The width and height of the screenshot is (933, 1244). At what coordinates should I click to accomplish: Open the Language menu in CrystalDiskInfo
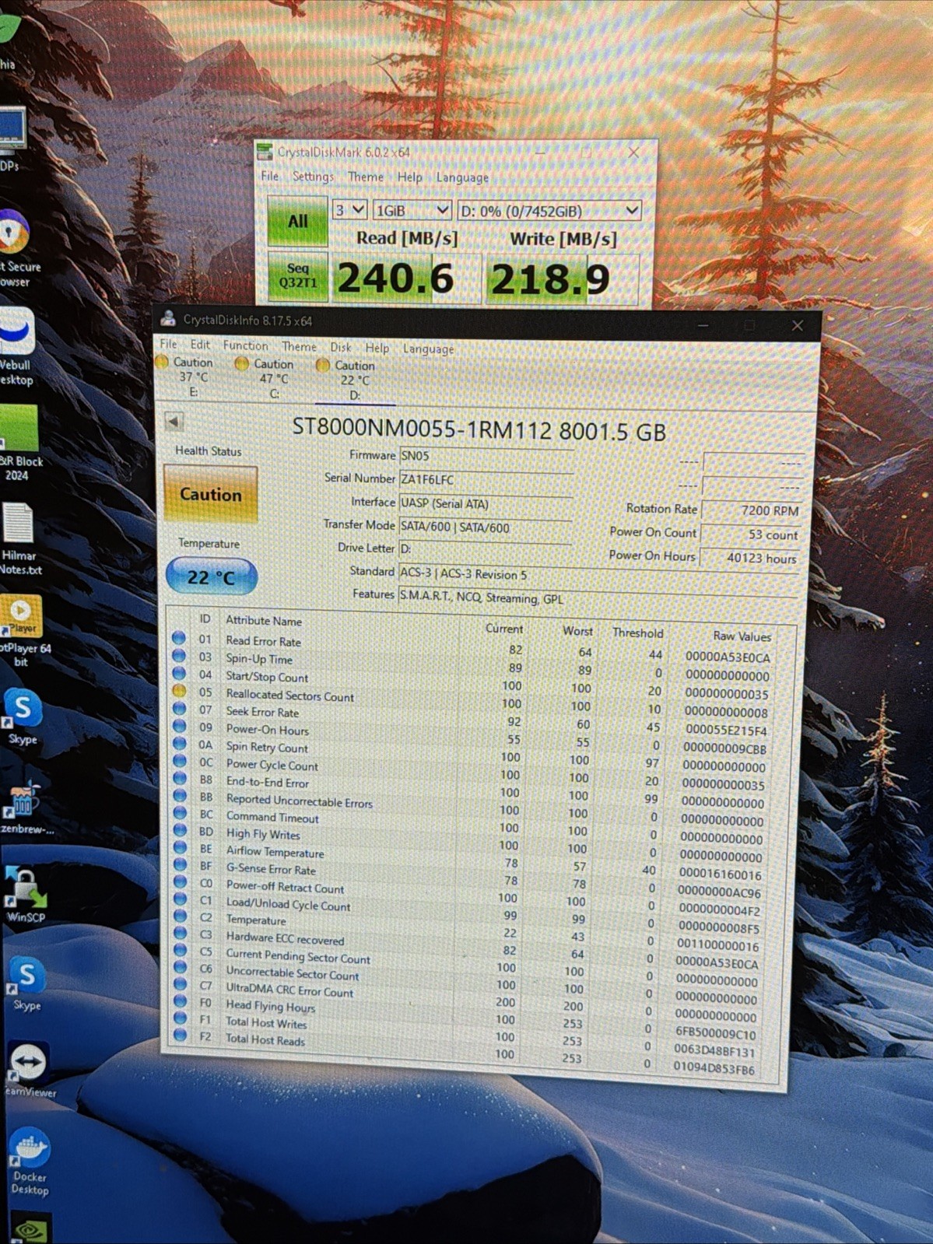pos(428,349)
